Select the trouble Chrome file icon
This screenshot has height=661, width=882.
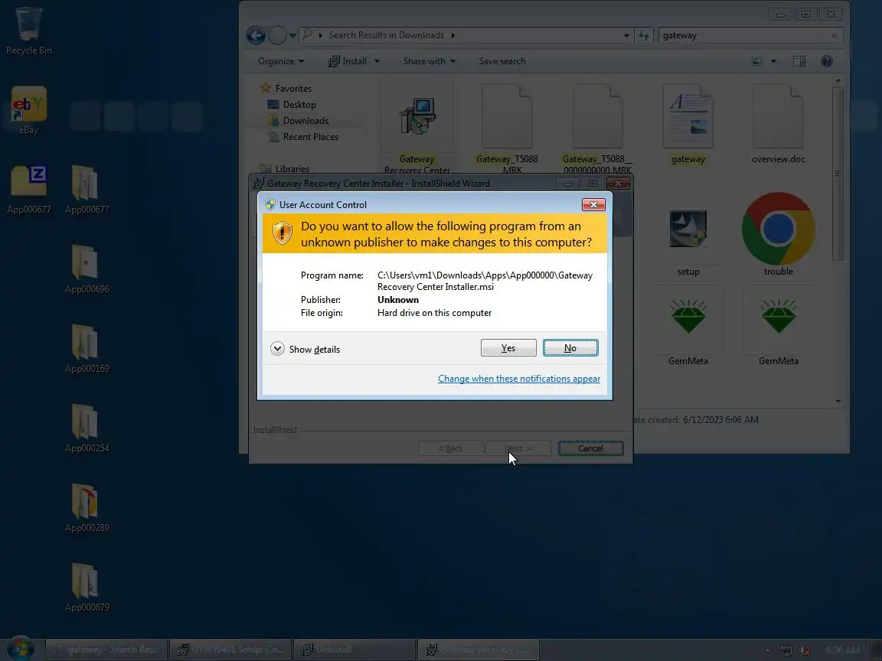click(x=779, y=234)
